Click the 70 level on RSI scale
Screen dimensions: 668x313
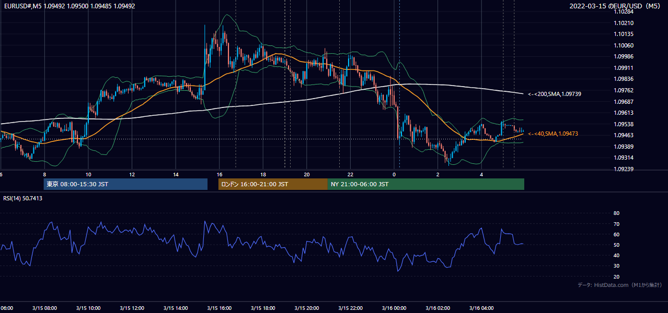click(616, 224)
